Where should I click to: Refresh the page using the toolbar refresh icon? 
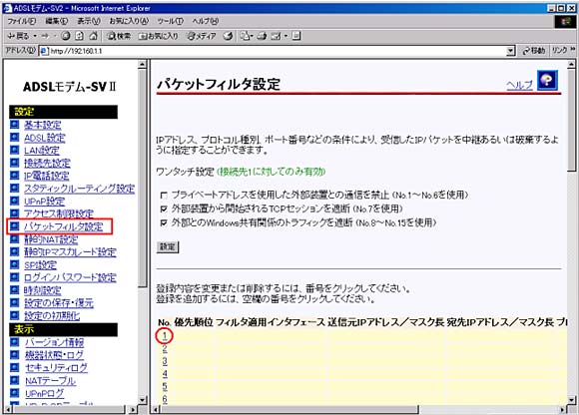(x=80, y=36)
